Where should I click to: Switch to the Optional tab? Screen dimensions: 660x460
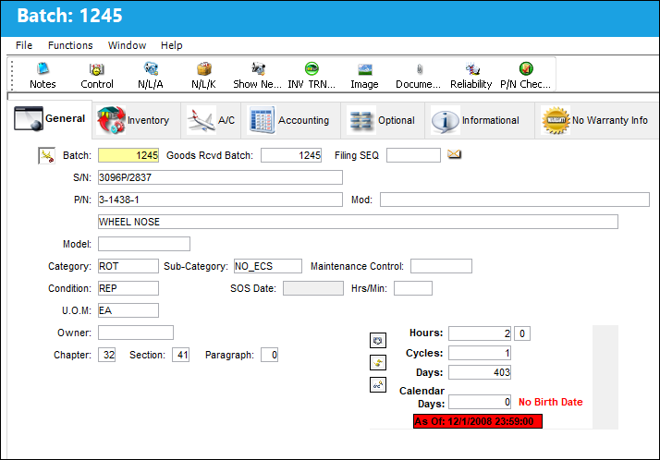(x=383, y=120)
